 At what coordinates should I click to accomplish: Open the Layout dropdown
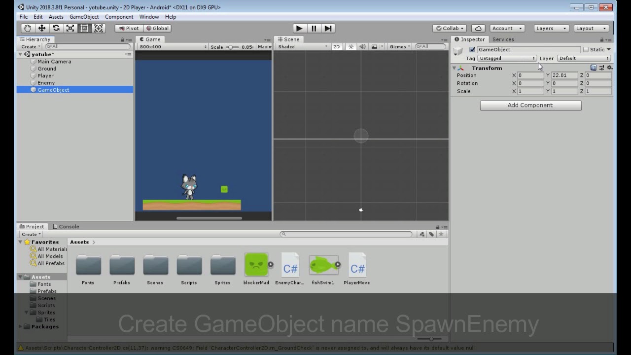[x=591, y=28]
